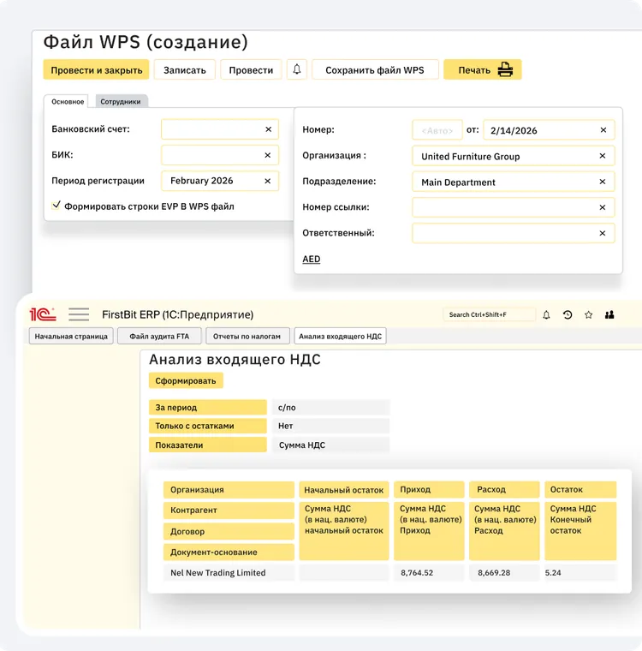
Task: Click 'Организация' field United Furniture Group
Action: [x=513, y=156]
